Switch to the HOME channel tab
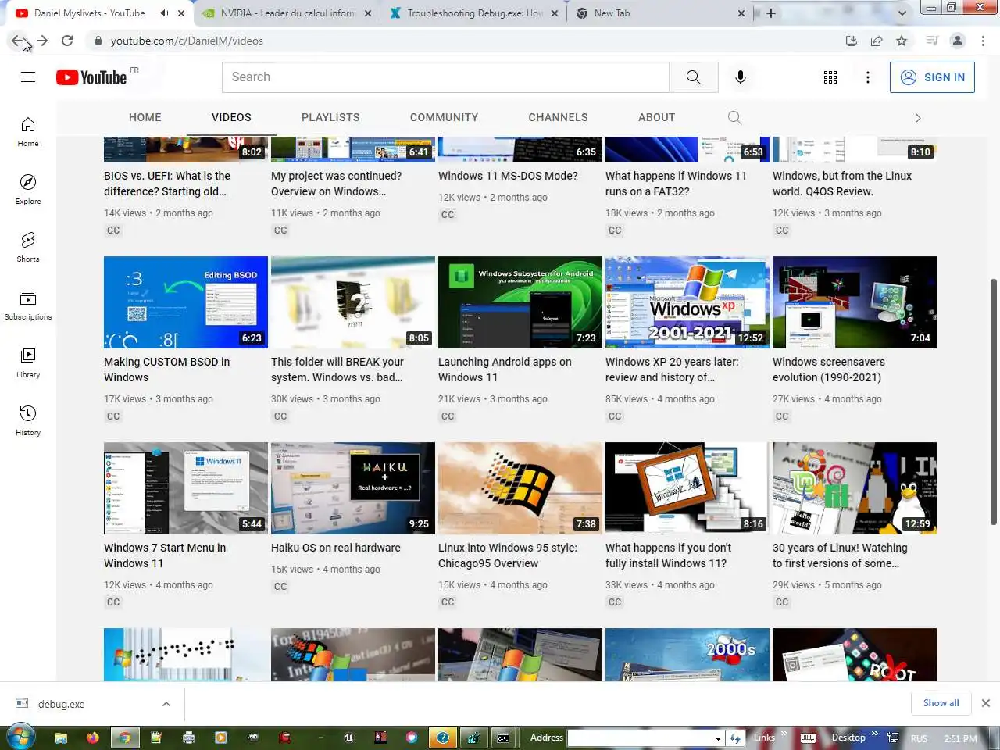 145,117
